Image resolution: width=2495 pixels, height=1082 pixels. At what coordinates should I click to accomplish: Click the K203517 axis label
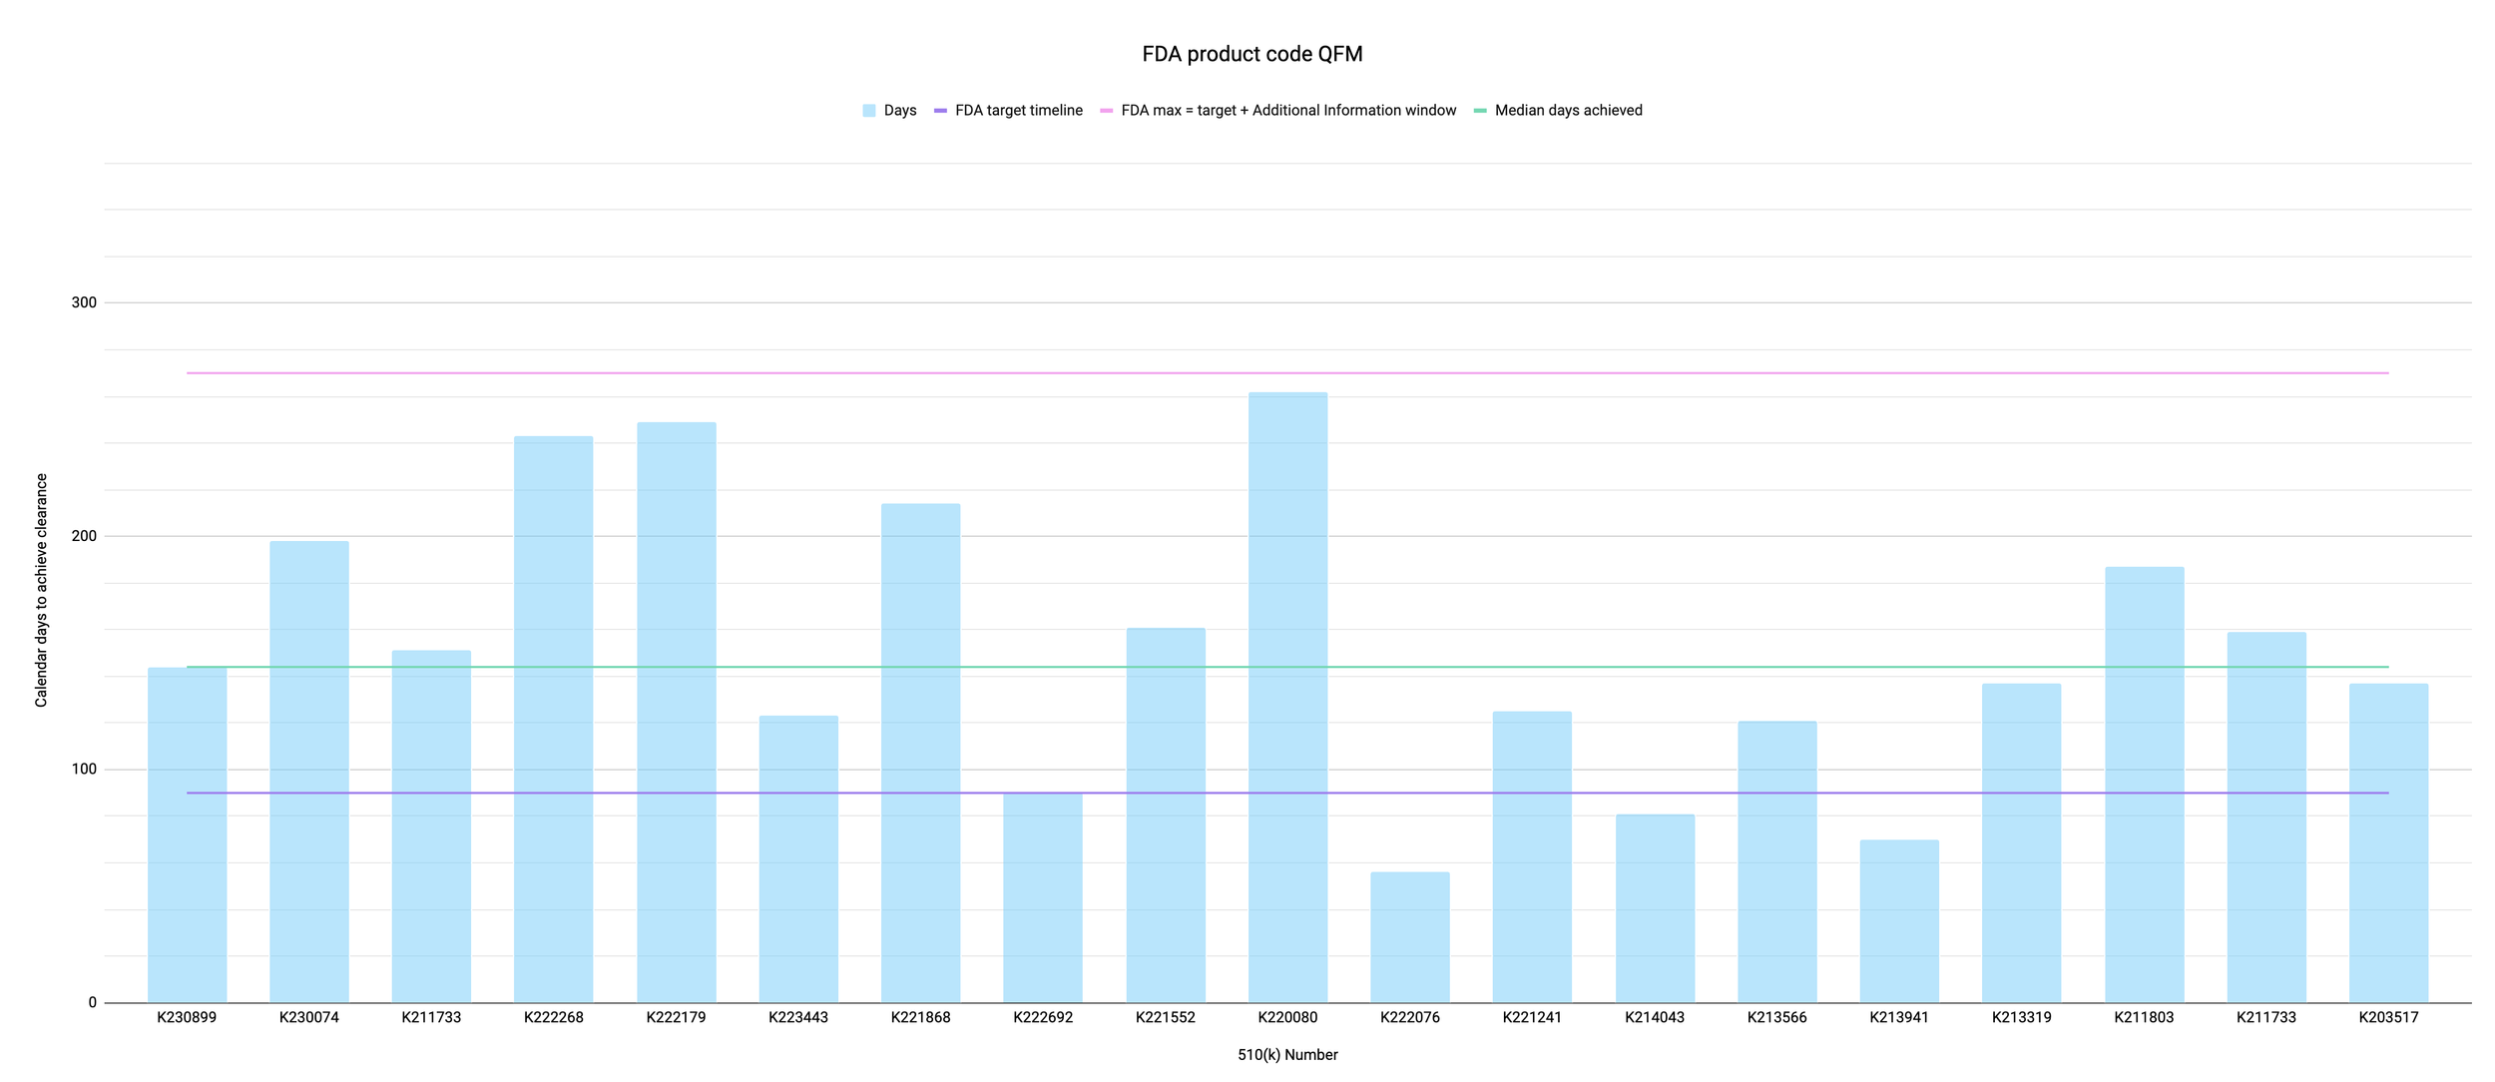(x=2388, y=1018)
